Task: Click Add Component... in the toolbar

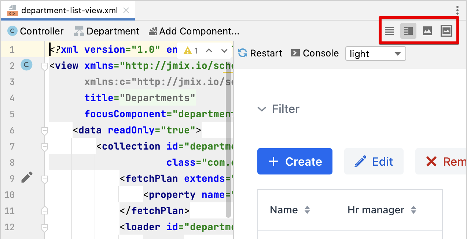Action: 194,31
